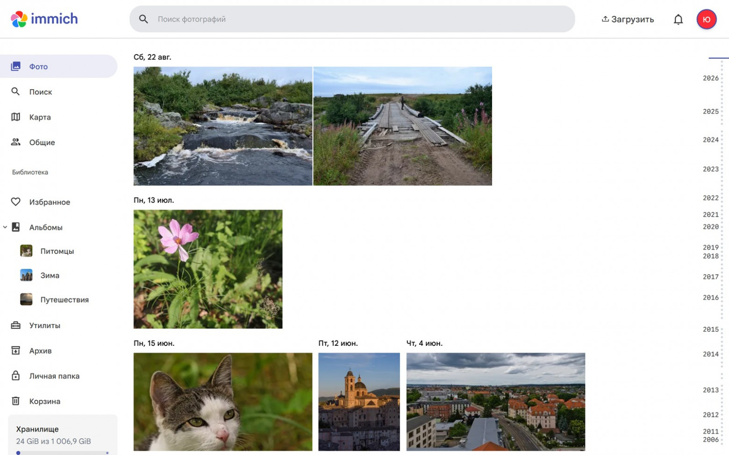The width and height of the screenshot is (729, 455).
Task: Click the Чт, 4 июн. date header
Action: pyautogui.click(x=424, y=343)
